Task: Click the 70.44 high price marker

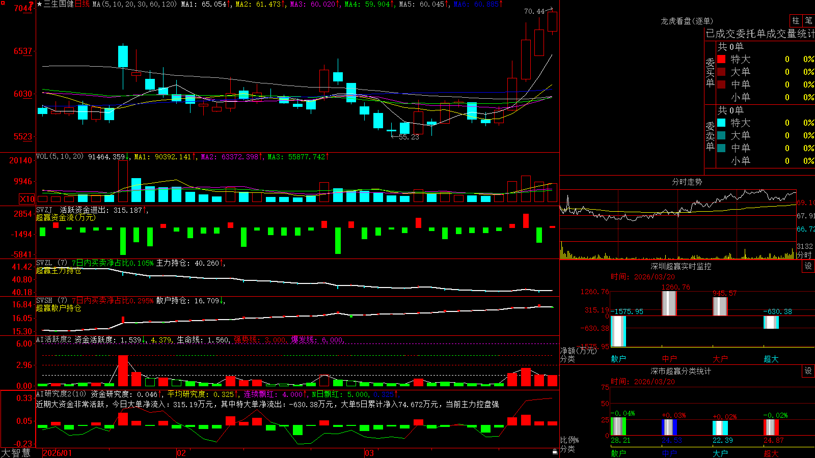Action: pyautogui.click(x=534, y=11)
